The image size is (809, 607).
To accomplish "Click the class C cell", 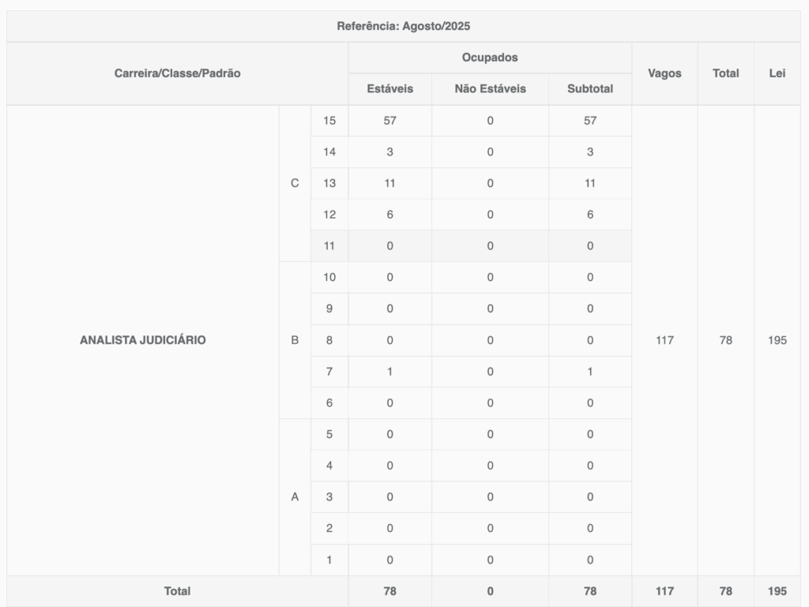I will pyautogui.click(x=295, y=183).
